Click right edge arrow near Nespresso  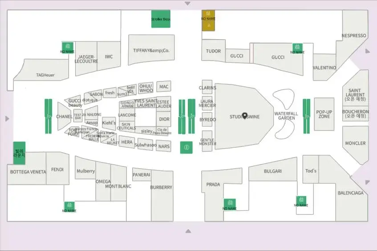point(368,51)
